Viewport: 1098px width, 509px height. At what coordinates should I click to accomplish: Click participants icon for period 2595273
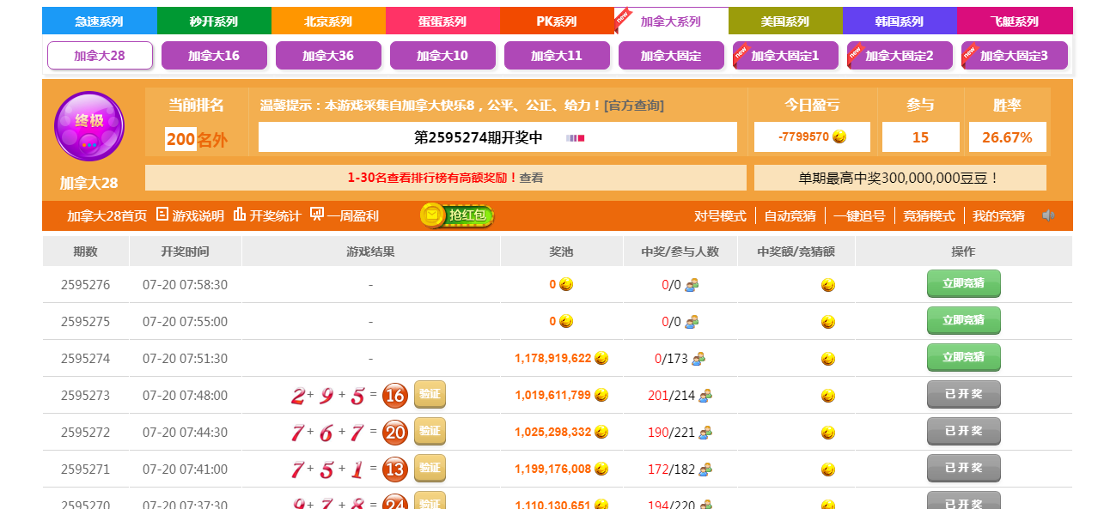click(705, 396)
